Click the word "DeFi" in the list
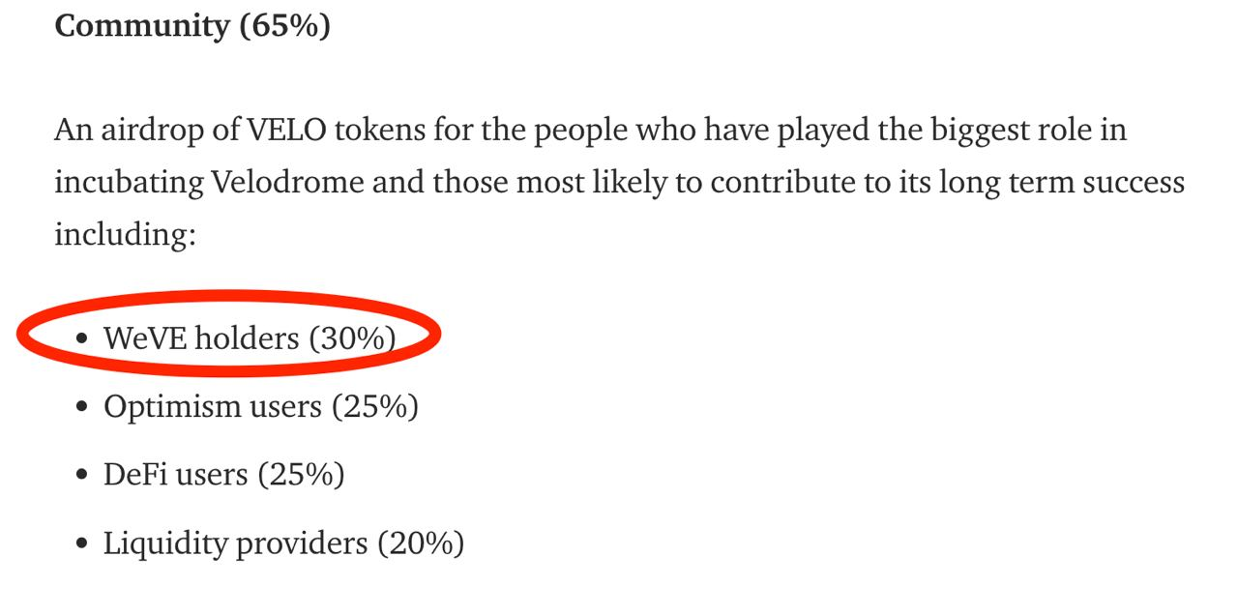 tap(137, 475)
